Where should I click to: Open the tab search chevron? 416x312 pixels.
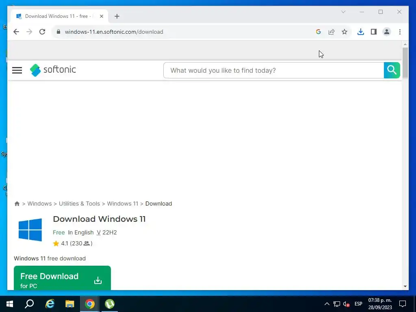coord(343,12)
